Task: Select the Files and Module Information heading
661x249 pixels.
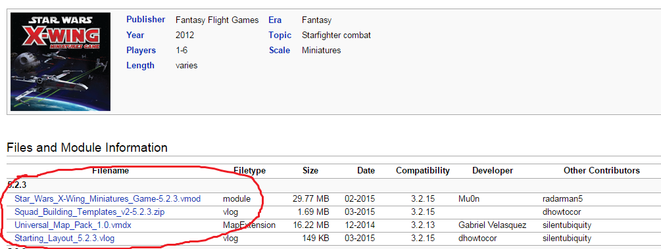Action: pos(87,148)
